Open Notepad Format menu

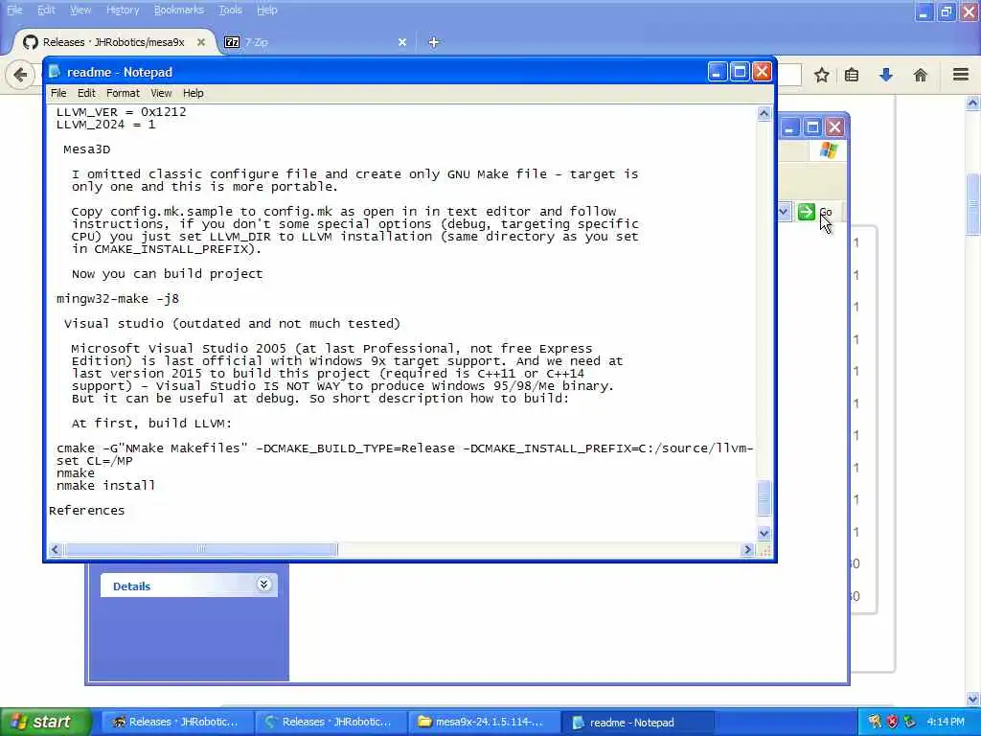123,93
